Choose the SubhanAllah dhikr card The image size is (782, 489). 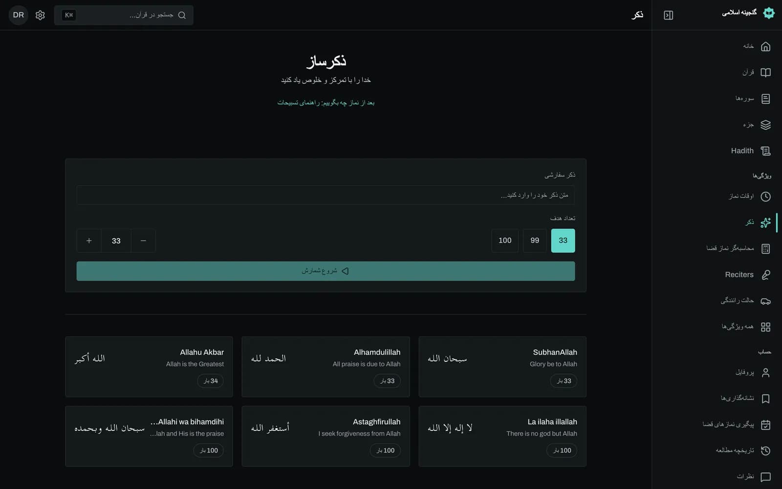click(x=502, y=367)
